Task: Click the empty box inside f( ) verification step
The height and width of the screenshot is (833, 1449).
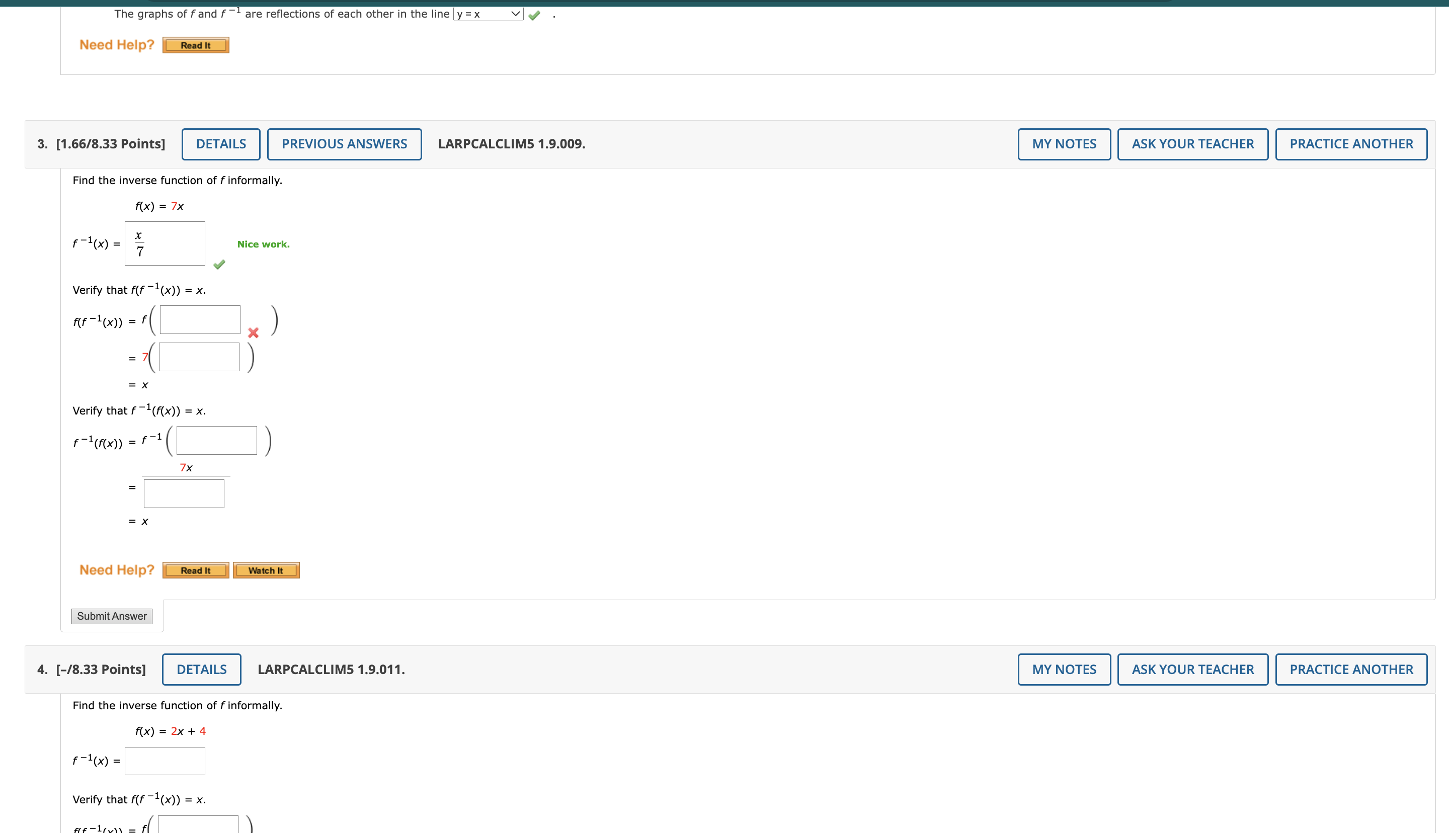Action: tap(199, 319)
